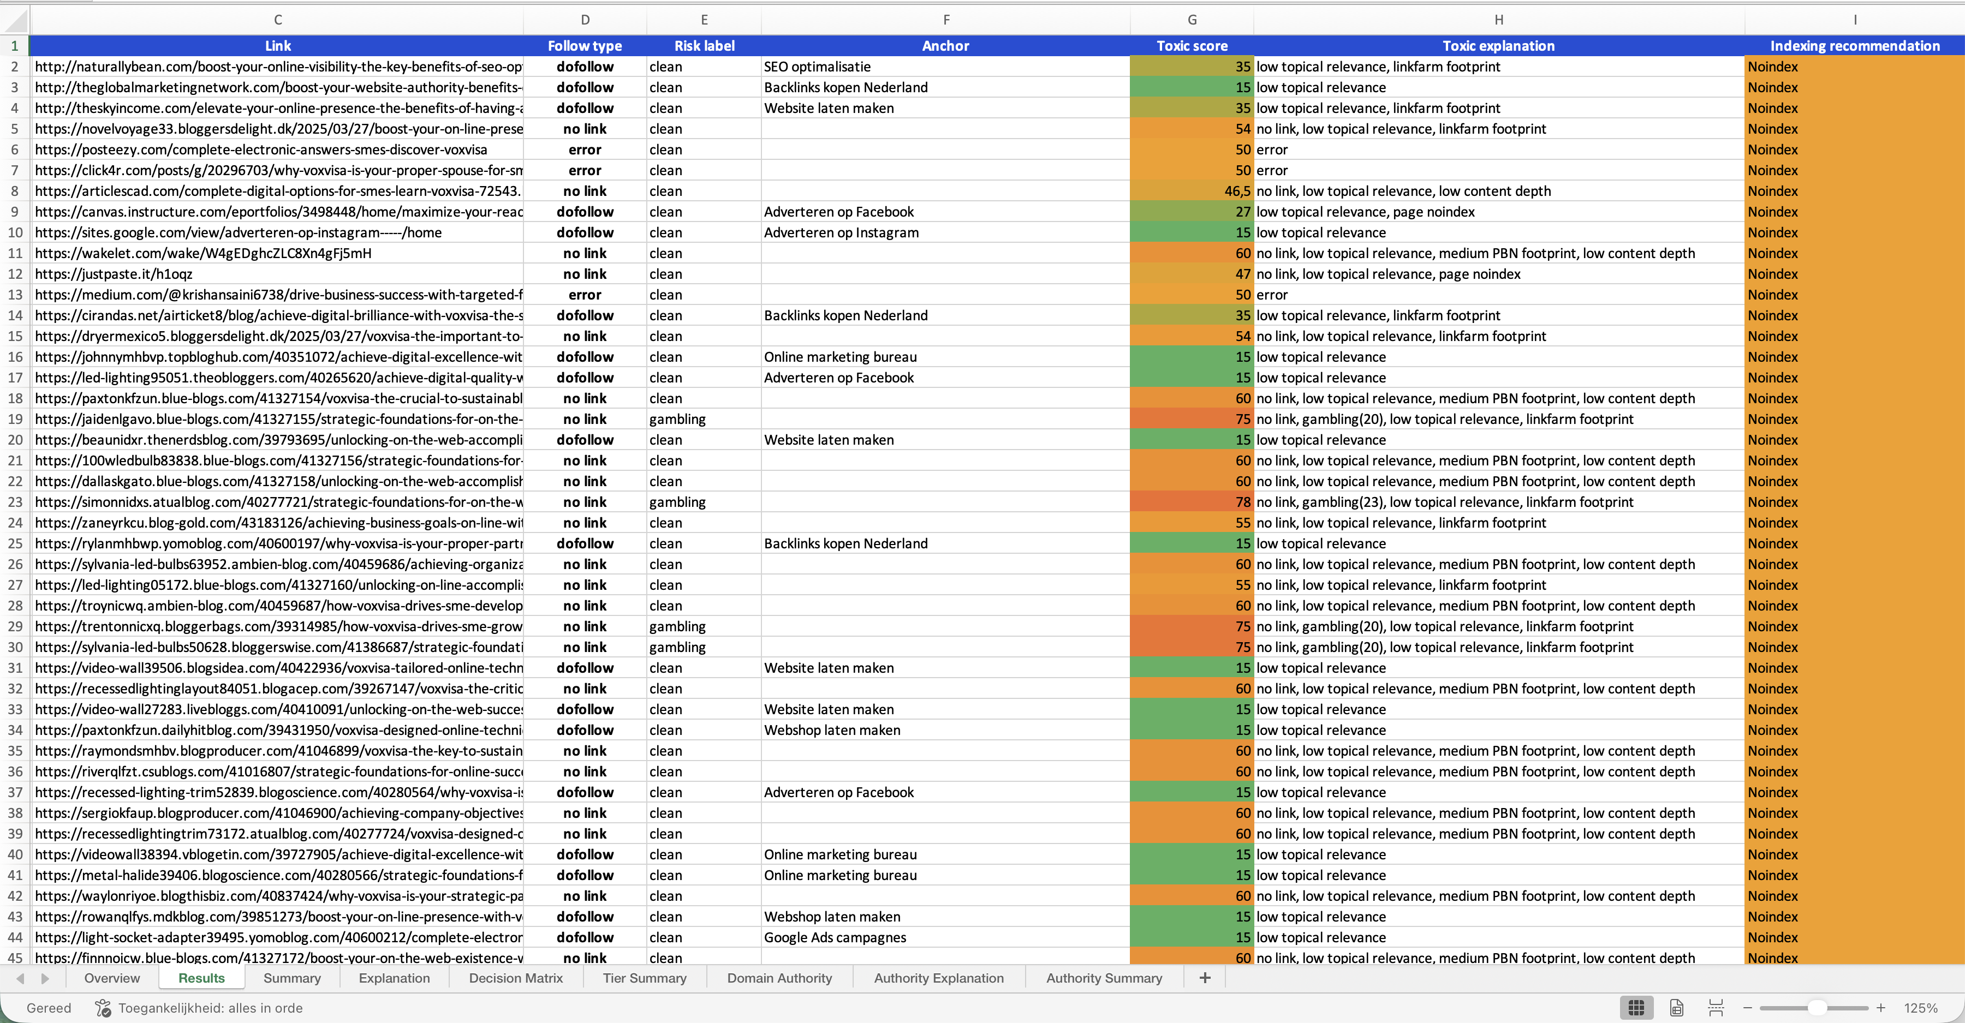Image resolution: width=1965 pixels, height=1023 pixels.
Task: Click the Toxic score header cell
Action: click(1192, 46)
